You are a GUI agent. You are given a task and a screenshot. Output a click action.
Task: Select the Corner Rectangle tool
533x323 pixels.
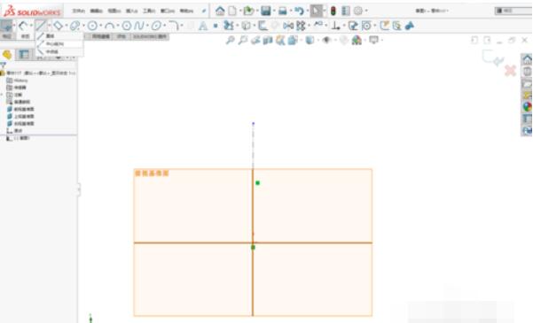(x=59, y=26)
